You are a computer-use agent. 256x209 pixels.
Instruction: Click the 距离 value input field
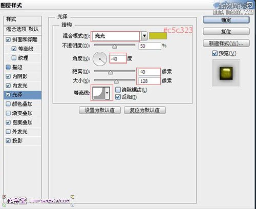pyautogui.click(x=148, y=72)
